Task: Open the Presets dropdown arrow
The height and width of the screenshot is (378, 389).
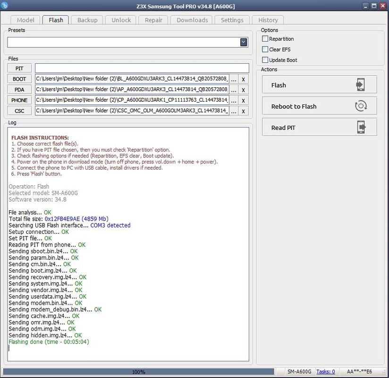Action: click(244, 42)
